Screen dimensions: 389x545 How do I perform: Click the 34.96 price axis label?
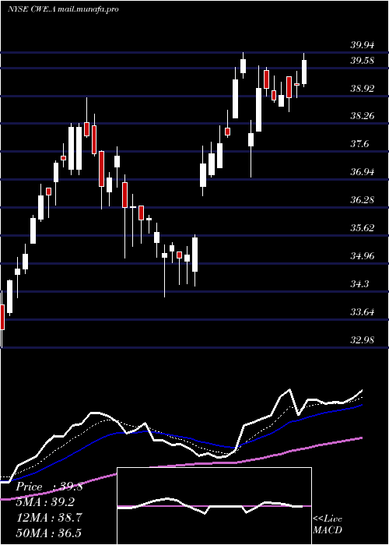[x=363, y=256]
